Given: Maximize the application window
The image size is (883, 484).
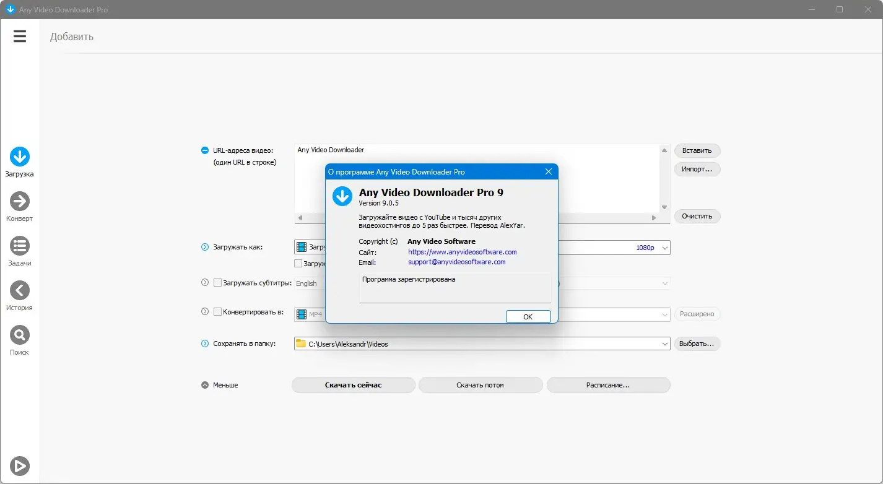Looking at the screenshot, I should click(x=840, y=9).
